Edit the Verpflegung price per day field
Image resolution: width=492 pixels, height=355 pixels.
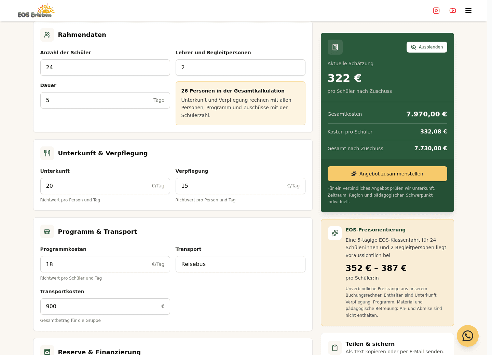point(241,186)
